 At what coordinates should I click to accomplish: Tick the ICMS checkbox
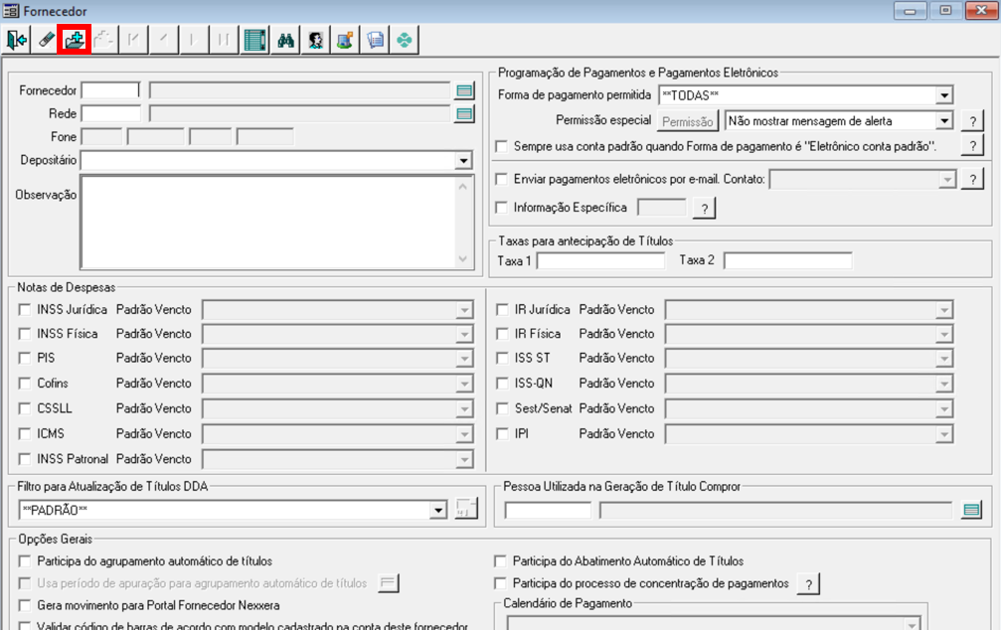pyautogui.click(x=25, y=433)
